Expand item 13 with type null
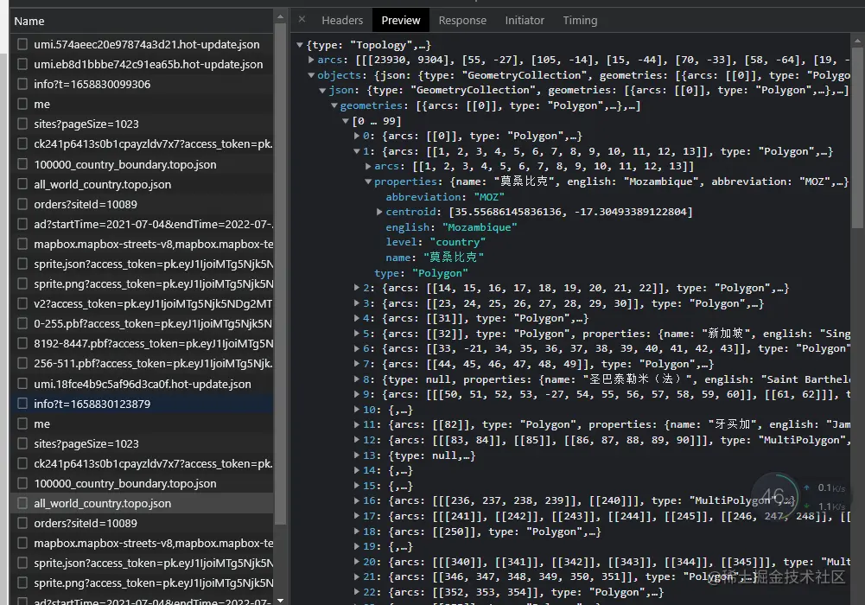Viewport: 865px width, 605px height. coord(357,455)
